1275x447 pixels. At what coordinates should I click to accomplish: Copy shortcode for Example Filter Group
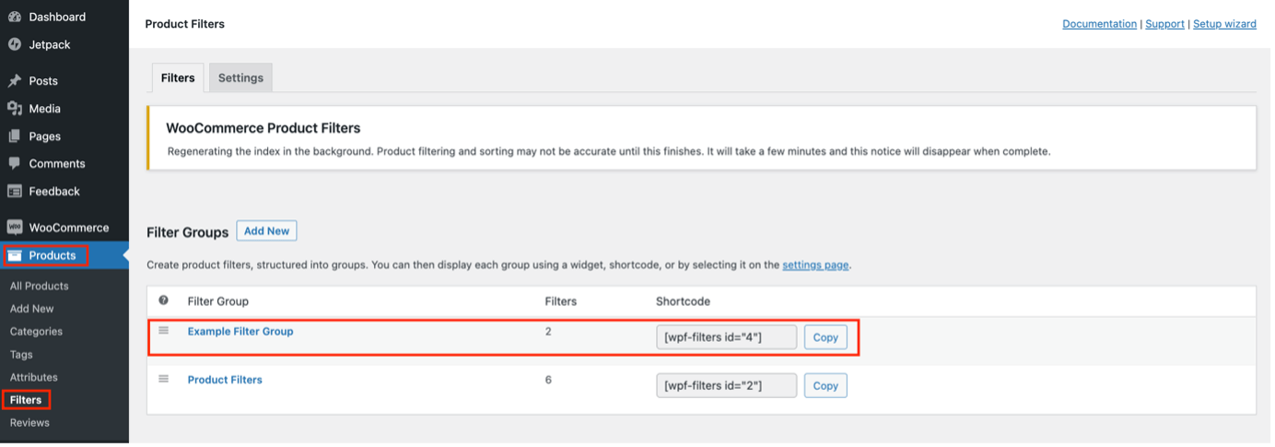point(825,337)
